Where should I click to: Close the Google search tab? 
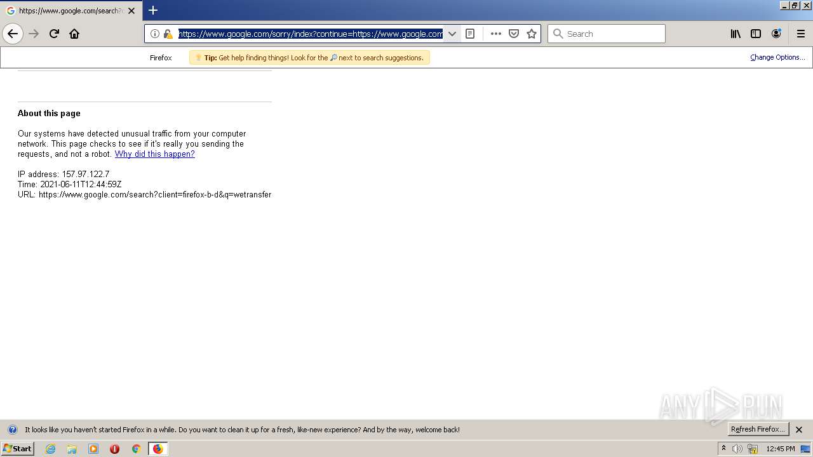[131, 11]
